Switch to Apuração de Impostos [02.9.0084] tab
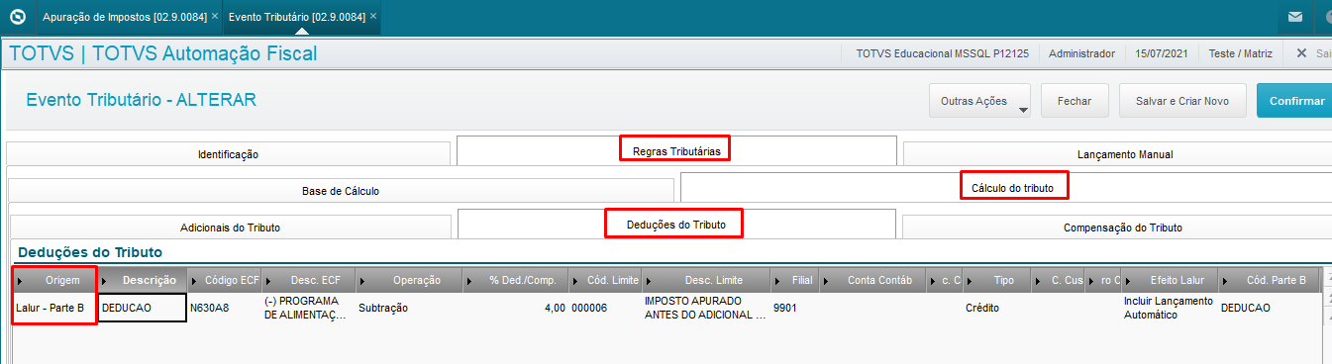This screenshot has height=364, width=1332. [x=124, y=17]
